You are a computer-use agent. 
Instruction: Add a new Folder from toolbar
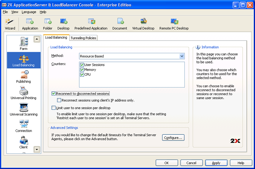48,24
